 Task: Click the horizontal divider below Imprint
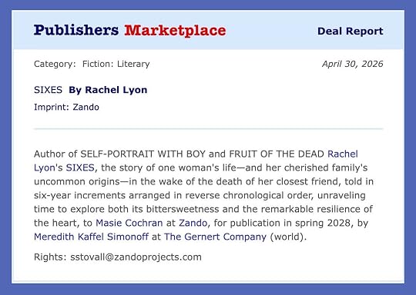point(208,129)
